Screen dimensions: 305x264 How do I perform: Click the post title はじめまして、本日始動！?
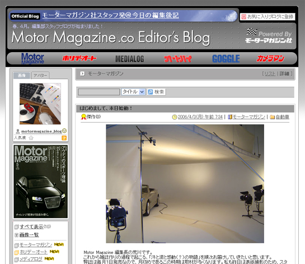tap(106, 108)
